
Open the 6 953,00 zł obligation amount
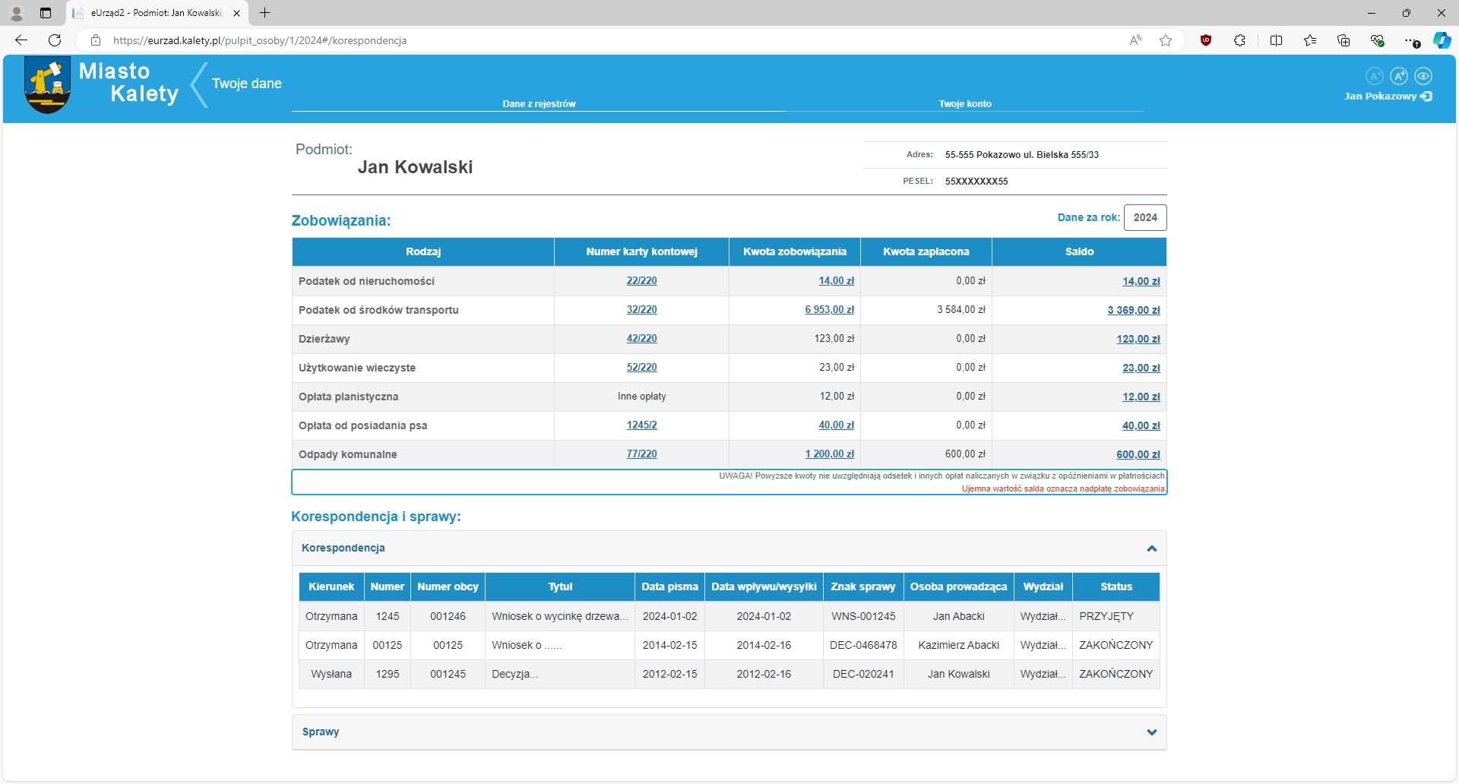pyautogui.click(x=829, y=309)
